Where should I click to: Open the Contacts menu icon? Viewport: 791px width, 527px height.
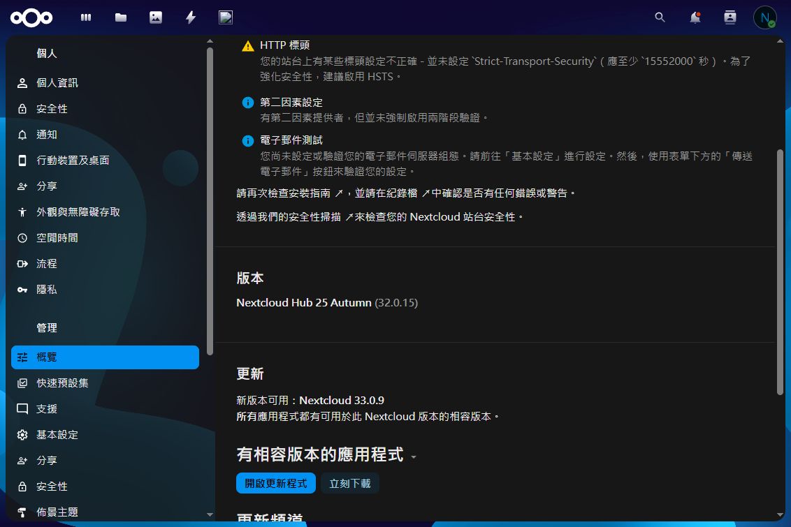pos(730,17)
